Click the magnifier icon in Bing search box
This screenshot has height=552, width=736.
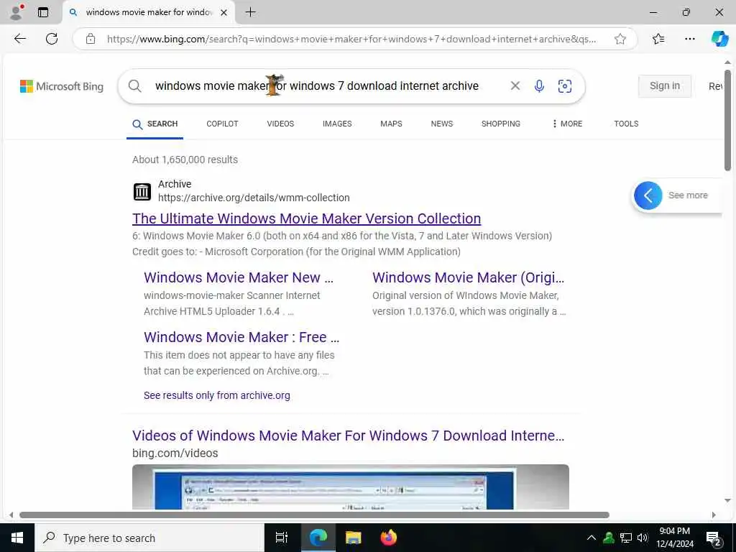click(134, 86)
